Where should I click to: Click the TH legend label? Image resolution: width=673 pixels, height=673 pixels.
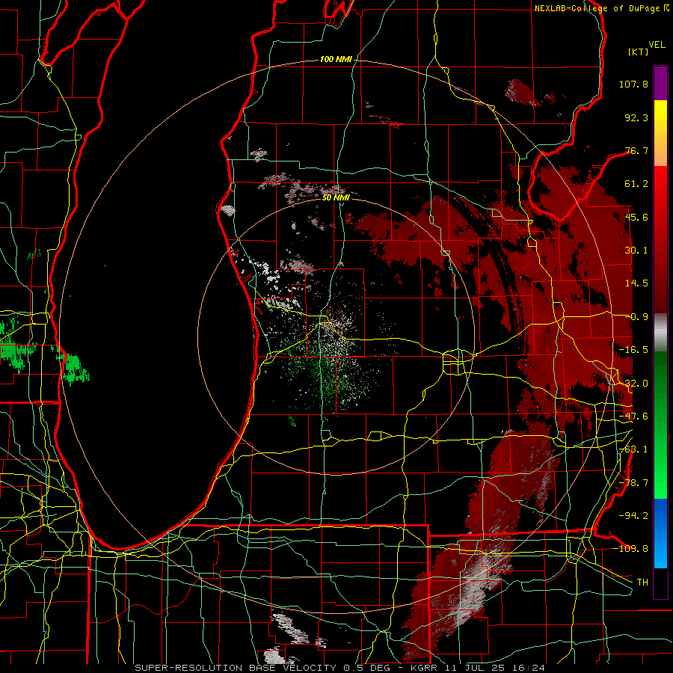coord(642,583)
